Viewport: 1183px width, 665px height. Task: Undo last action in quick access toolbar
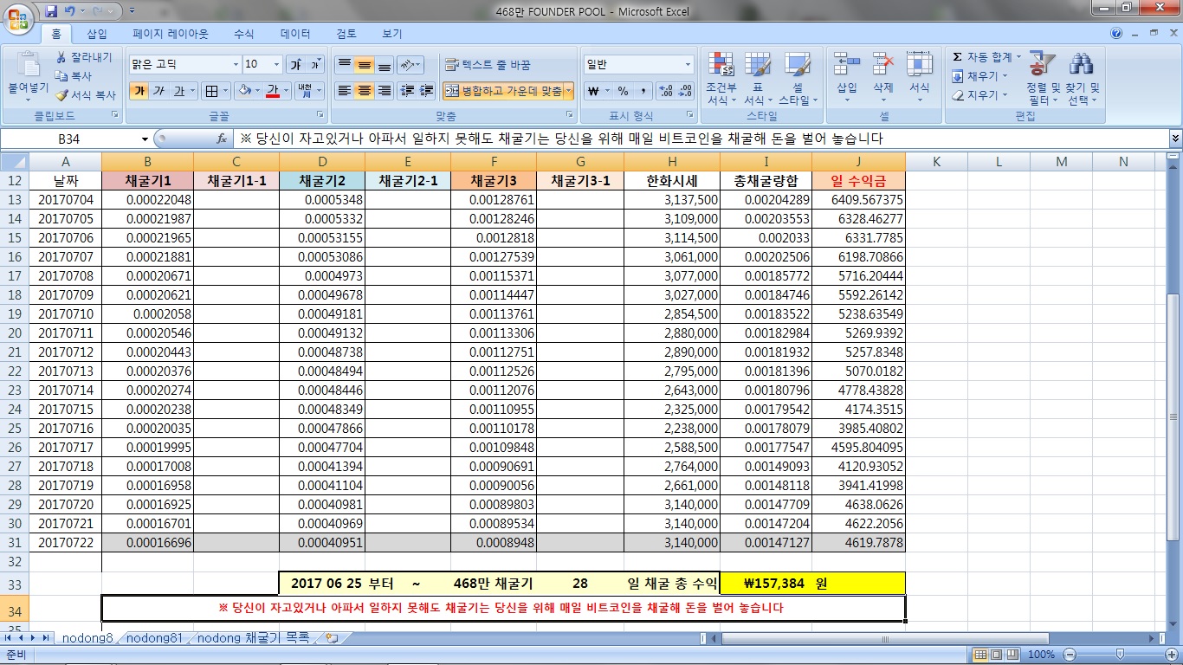(x=70, y=11)
